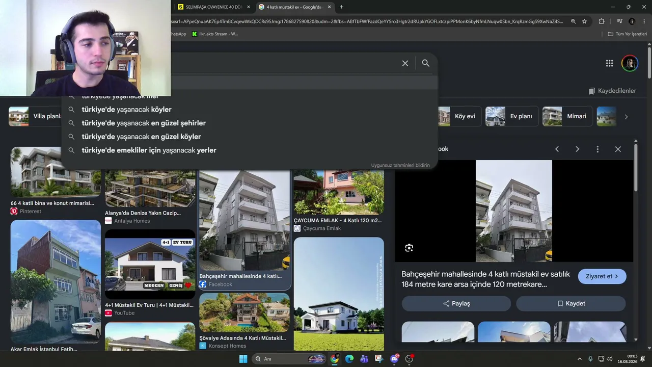Open Chrome from the taskbar

point(334,359)
